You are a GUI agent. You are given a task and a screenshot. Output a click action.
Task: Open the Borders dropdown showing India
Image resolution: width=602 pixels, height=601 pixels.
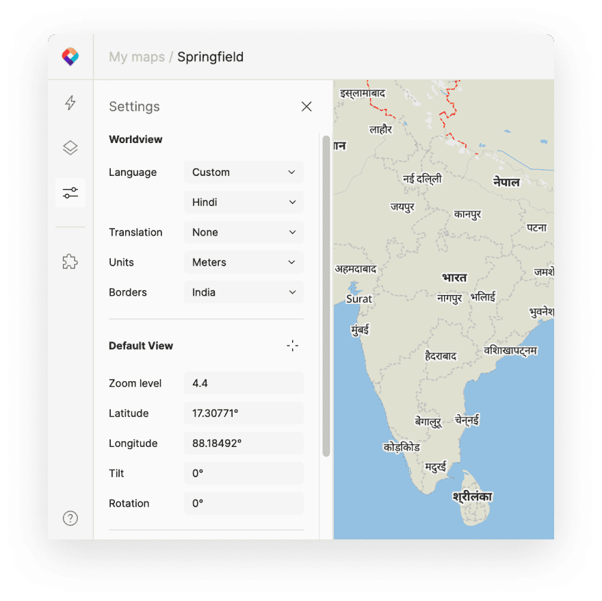click(x=244, y=292)
